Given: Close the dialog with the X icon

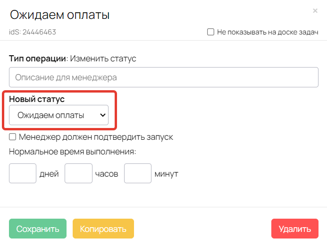Looking at the screenshot, I should [315, 11].
